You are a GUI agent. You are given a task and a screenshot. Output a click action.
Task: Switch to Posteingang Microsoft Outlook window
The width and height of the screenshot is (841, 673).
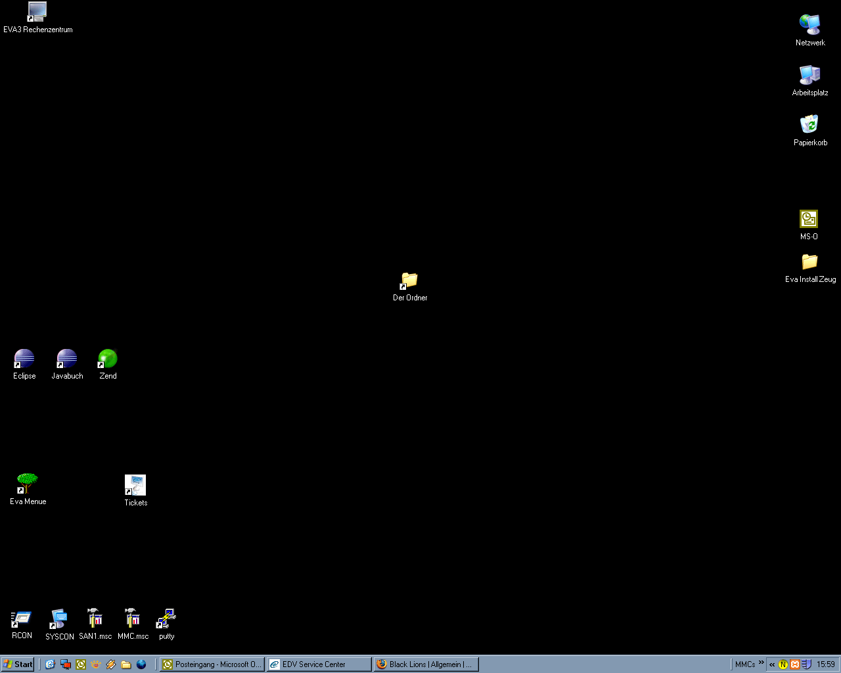(212, 664)
